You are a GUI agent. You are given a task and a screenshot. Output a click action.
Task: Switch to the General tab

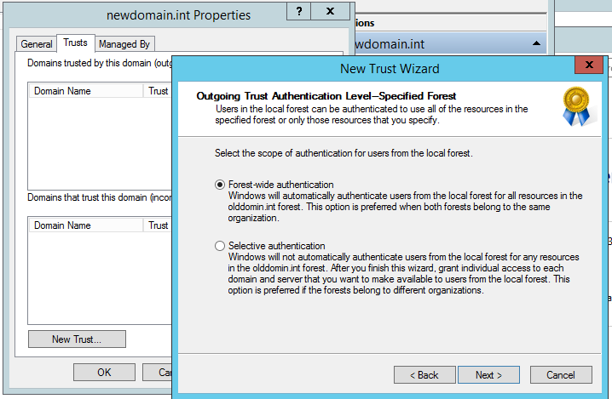(37, 44)
